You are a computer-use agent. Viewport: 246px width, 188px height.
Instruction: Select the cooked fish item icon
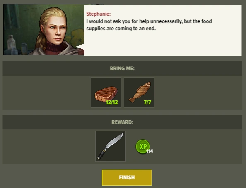[139, 93]
